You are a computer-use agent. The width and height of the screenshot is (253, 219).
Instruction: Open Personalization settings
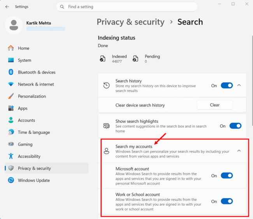pyautogui.click(x=47, y=96)
